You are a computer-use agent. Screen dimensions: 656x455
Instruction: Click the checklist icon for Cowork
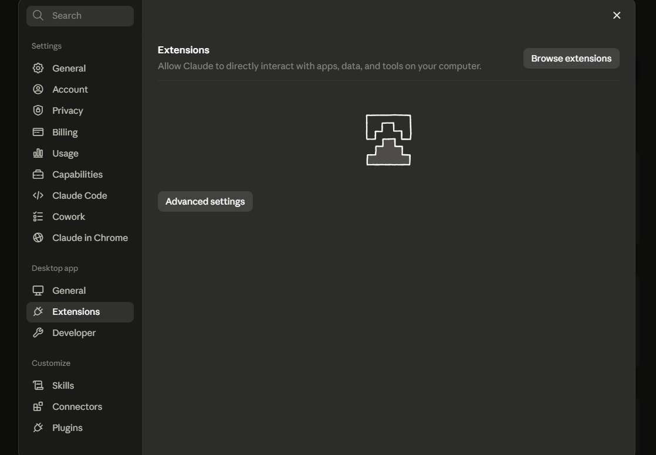coord(38,216)
